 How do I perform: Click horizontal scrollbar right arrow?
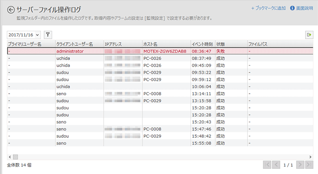pyautogui.click(x=310, y=157)
